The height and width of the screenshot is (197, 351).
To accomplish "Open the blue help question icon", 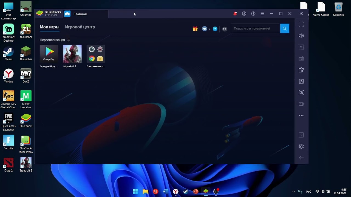I will tap(215, 29).
